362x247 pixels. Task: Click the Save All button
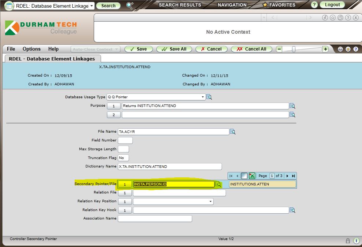pyautogui.click(x=174, y=49)
